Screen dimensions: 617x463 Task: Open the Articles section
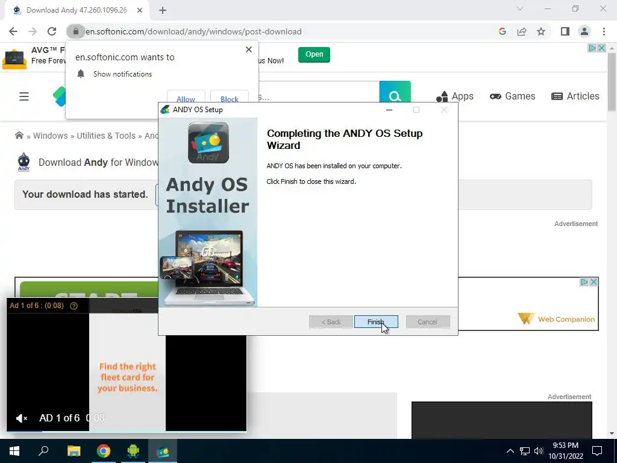[x=575, y=96]
